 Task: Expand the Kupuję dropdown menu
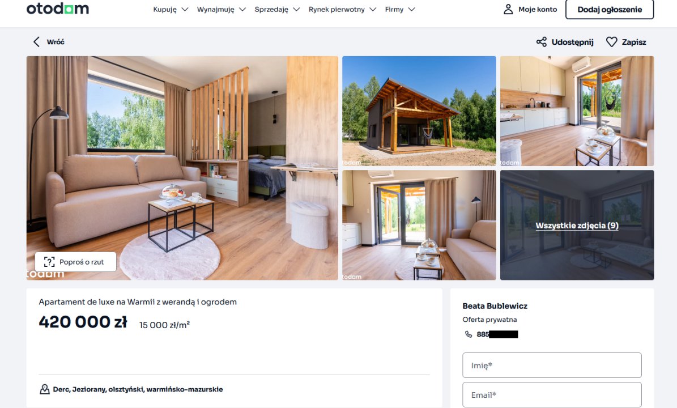tap(171, 10)
